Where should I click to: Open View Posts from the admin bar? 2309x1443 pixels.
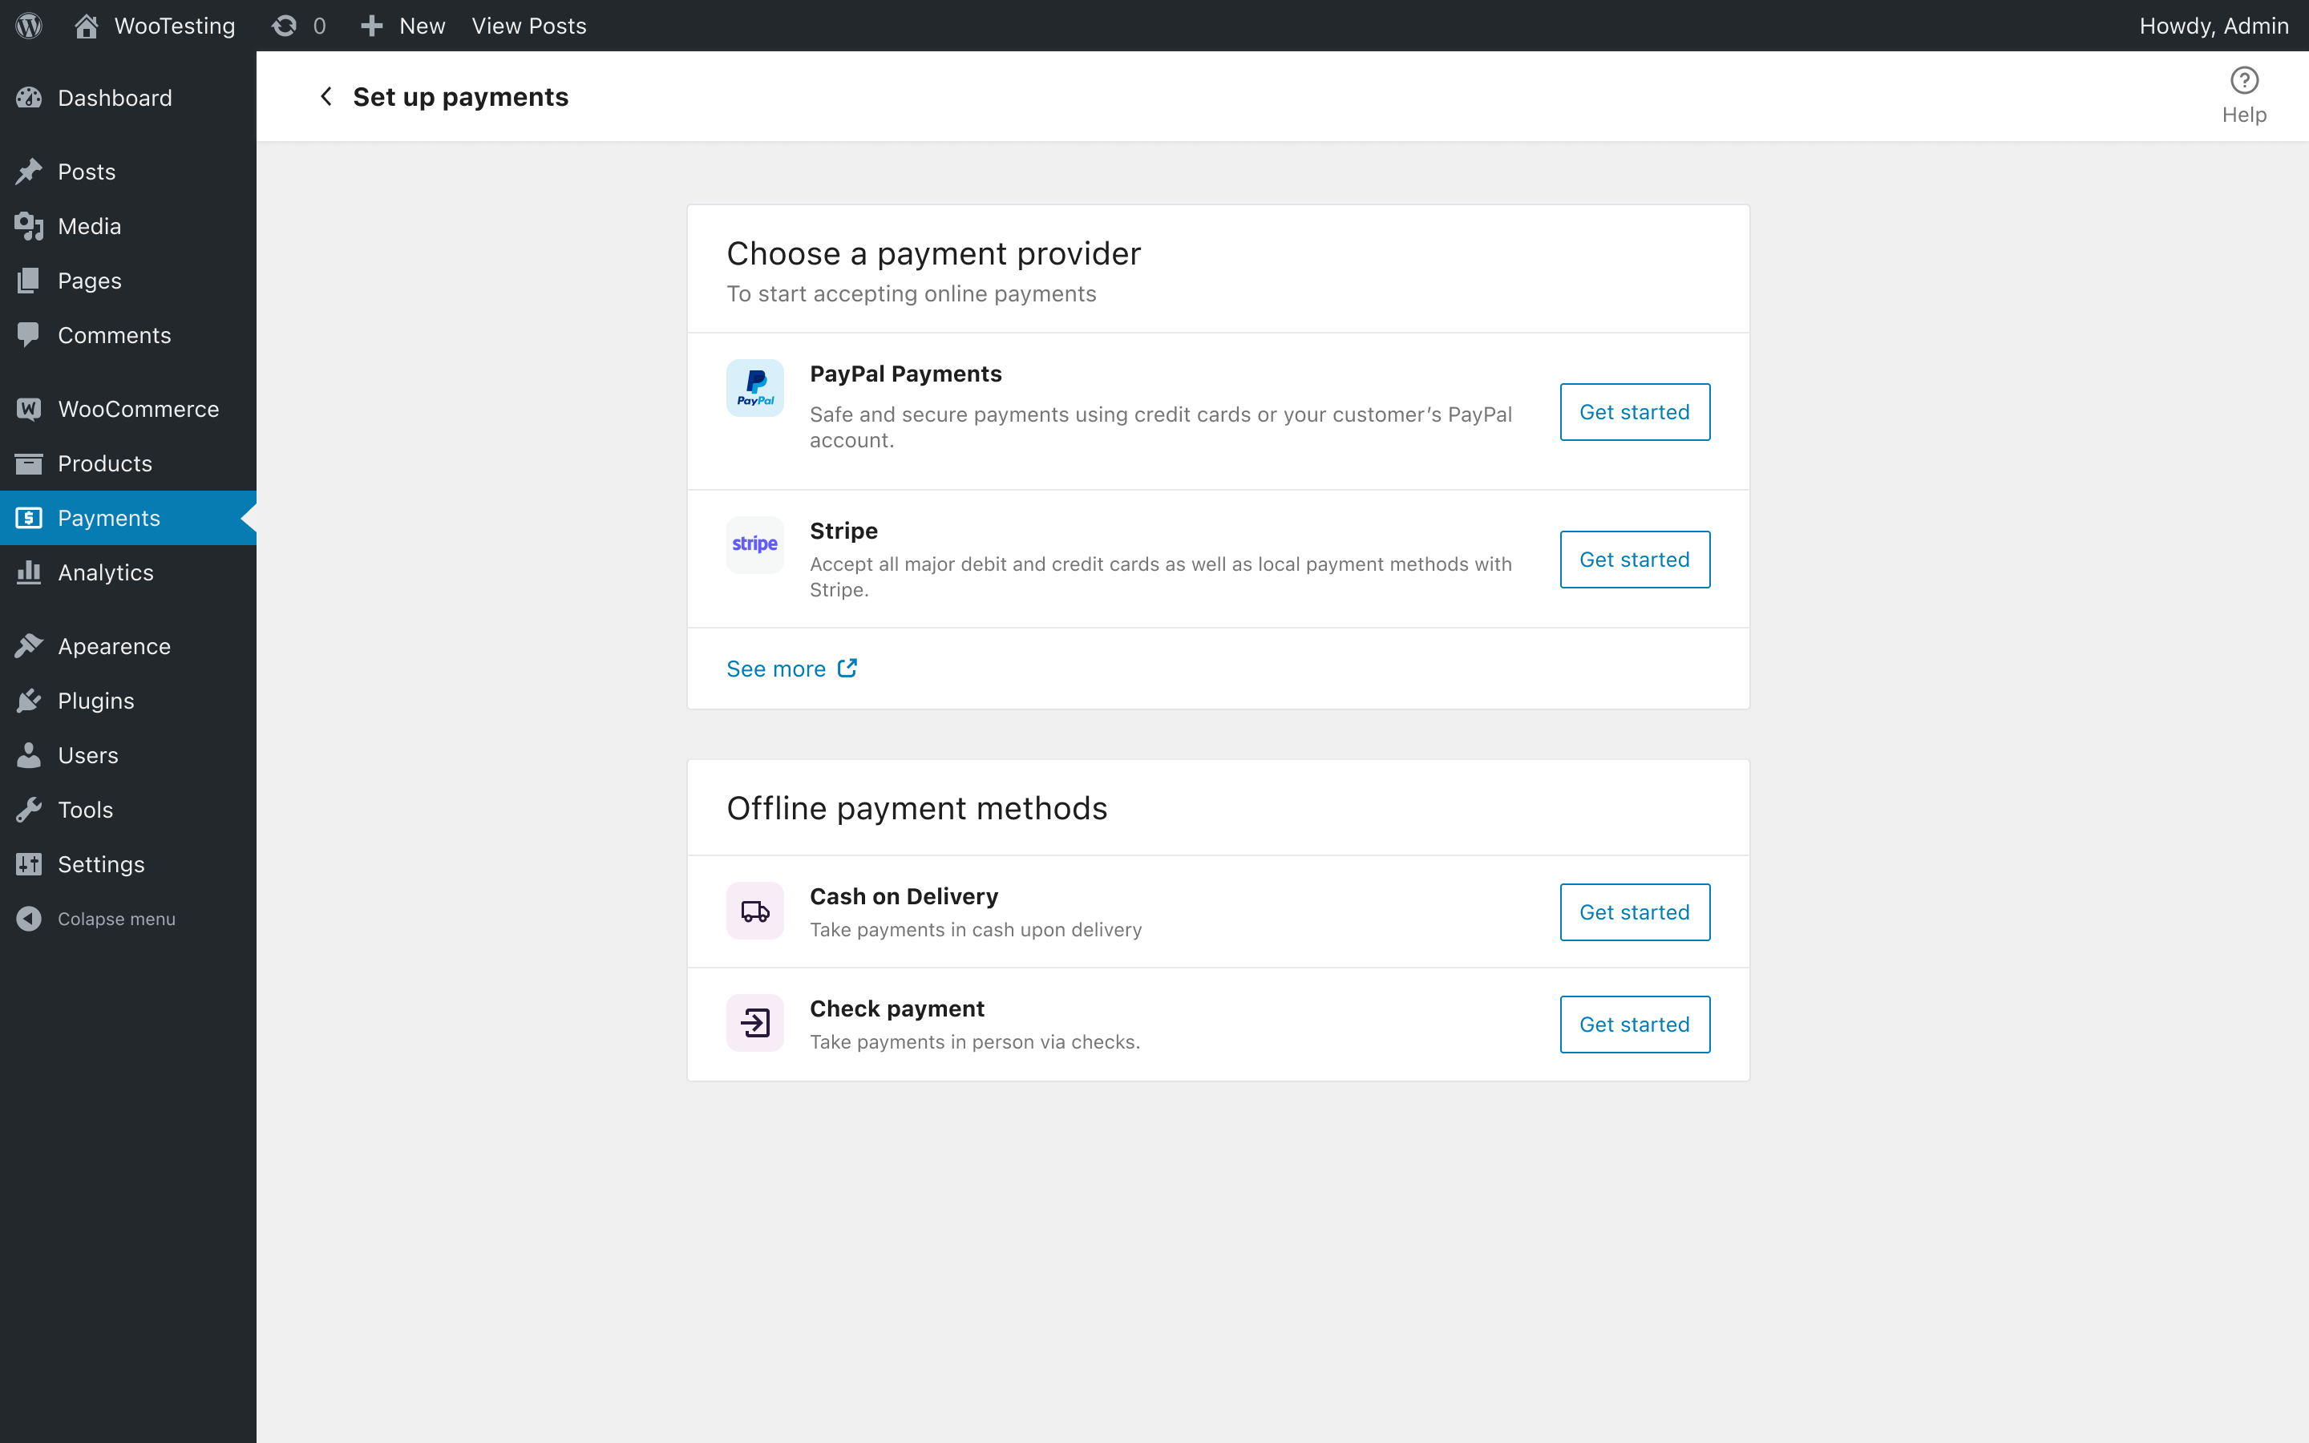pos(528,26)
